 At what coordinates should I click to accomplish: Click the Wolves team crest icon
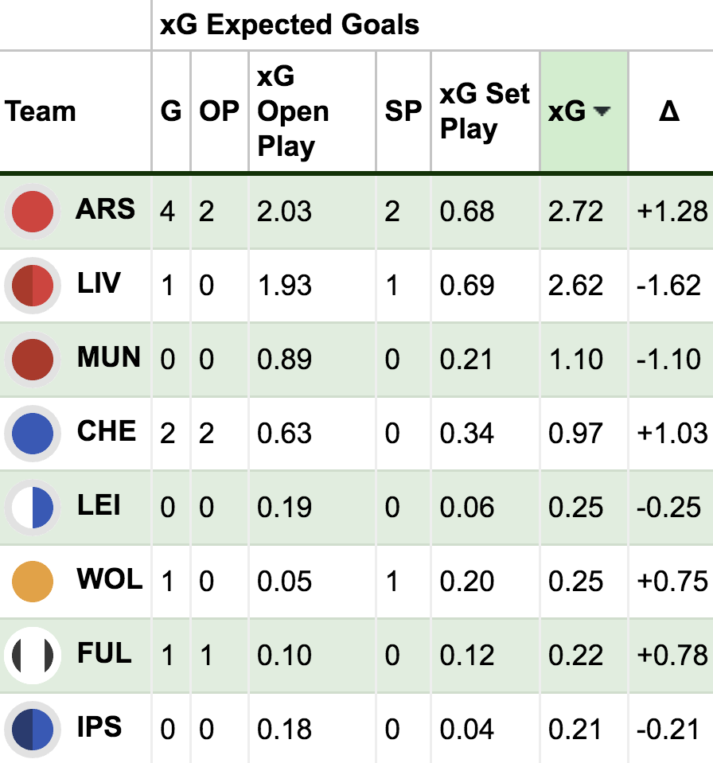click(33, 582)
